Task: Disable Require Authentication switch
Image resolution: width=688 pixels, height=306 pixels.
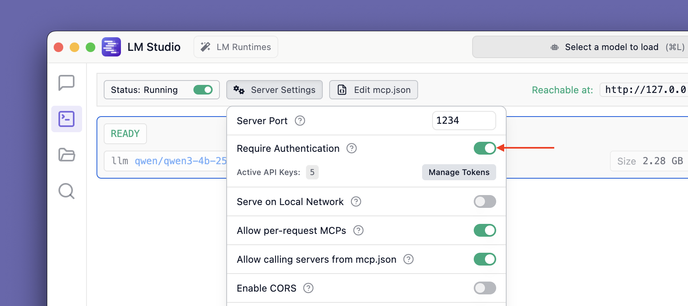Action: click(x=485, y=148)
